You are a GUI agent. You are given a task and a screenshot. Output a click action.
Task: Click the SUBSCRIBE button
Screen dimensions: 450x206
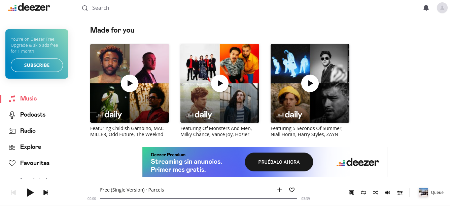click(x=37, y=65)
